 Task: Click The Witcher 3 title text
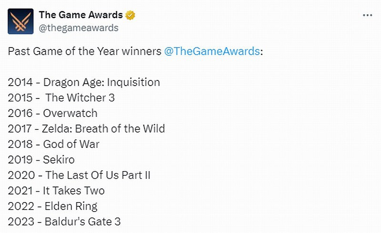coord(80,98)
